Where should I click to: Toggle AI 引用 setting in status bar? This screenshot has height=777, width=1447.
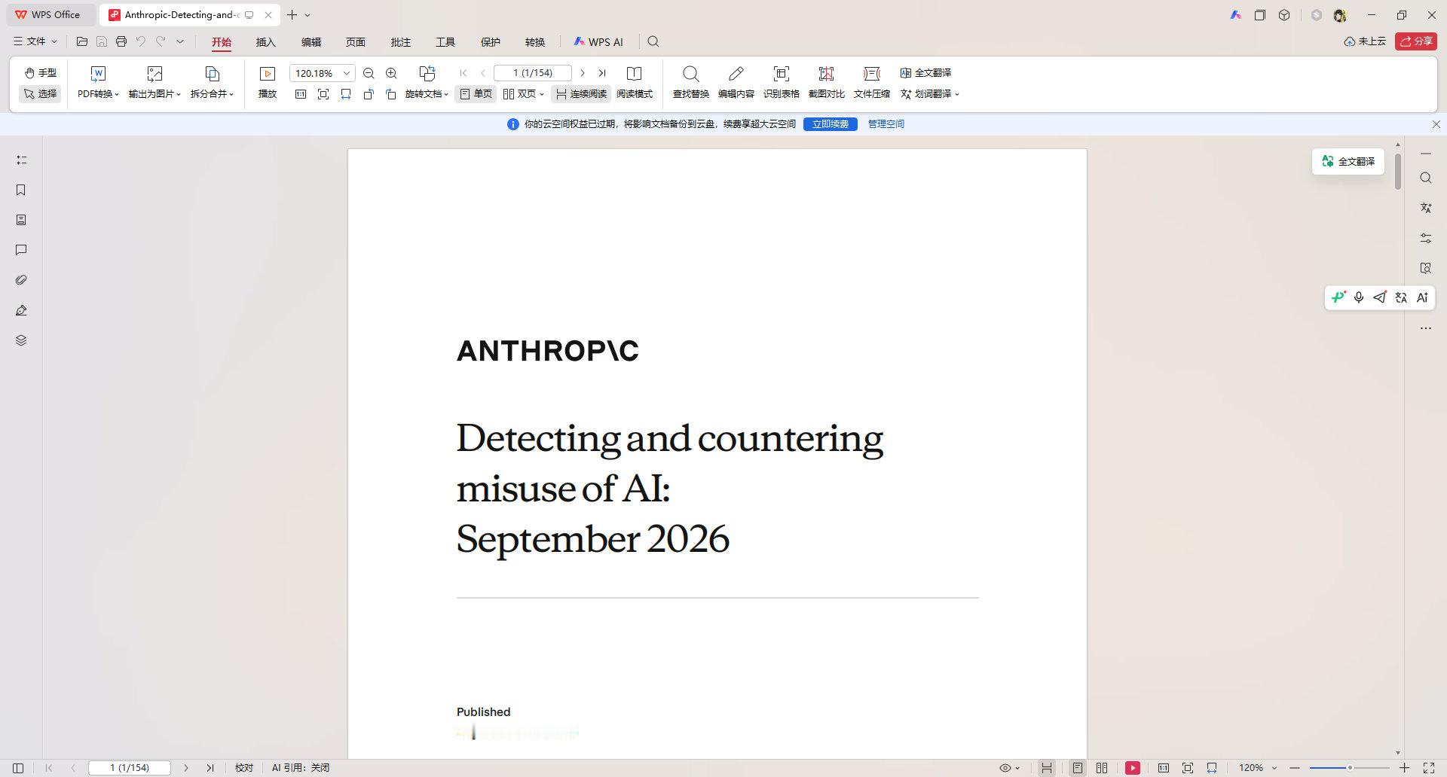tap(301, 768)
